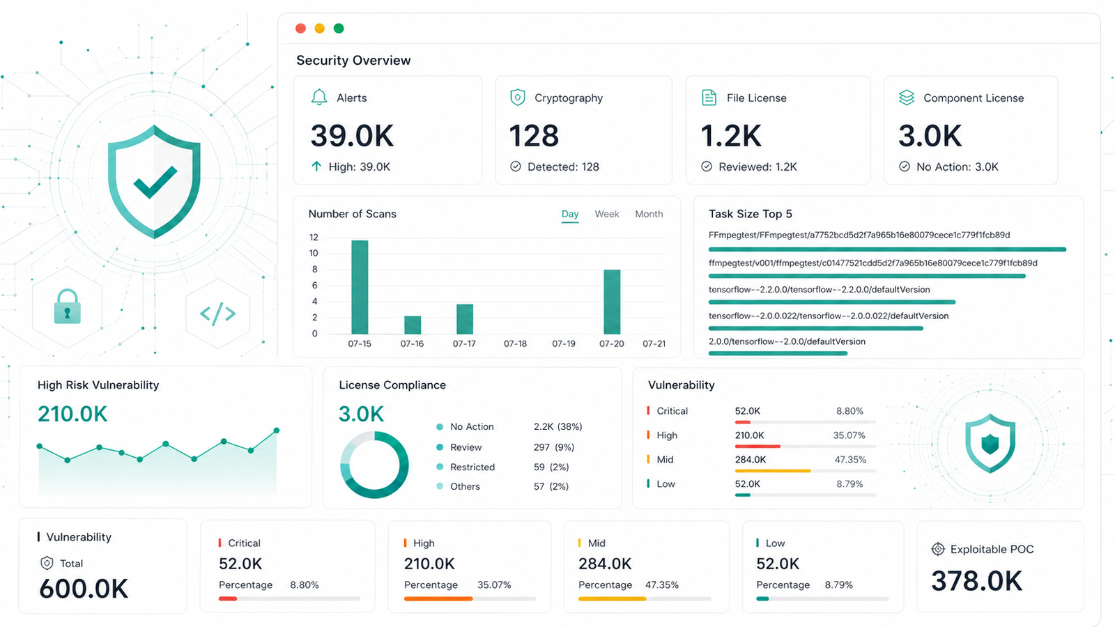Click the check-circle icon next to Detected: 128
The image size is (1115, 627).
[516, 167]
